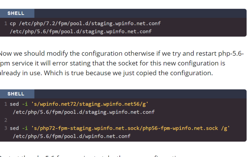Click the text 'php-5.6-' in the paragraph
Viewport: 251px width, 157px height.
coord(231,53)
